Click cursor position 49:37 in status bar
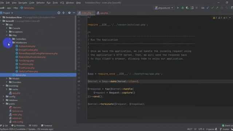Image resolution: width=233 pixels, height=131 pixels. [x=190, y=129]
